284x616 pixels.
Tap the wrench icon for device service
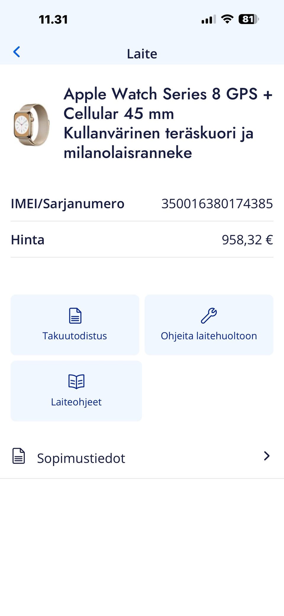click(x=209, y=316)
